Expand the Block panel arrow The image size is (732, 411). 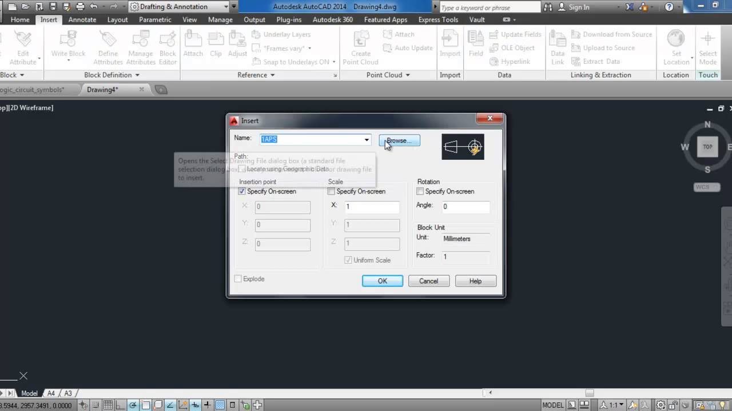point(22,75)
